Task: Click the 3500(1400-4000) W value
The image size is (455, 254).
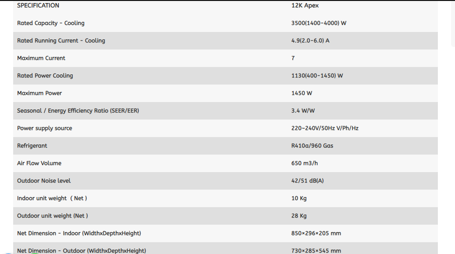Action: tap(319, 23)
